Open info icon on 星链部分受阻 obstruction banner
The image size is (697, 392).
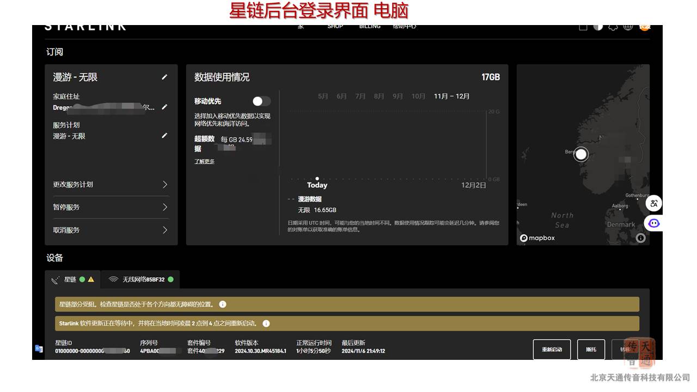click(x=222, y=304)
